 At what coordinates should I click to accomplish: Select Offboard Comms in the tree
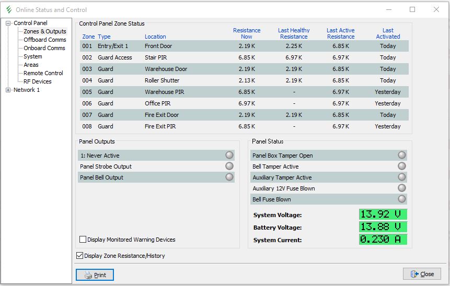tap(44, 40)
